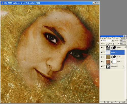Click paintbrush indicator on Livello 3
127x104 pixels.
click(x=104, y=52)
